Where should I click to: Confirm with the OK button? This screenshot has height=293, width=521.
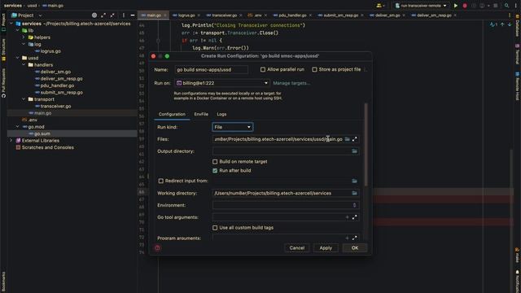[x=355, y=247]
